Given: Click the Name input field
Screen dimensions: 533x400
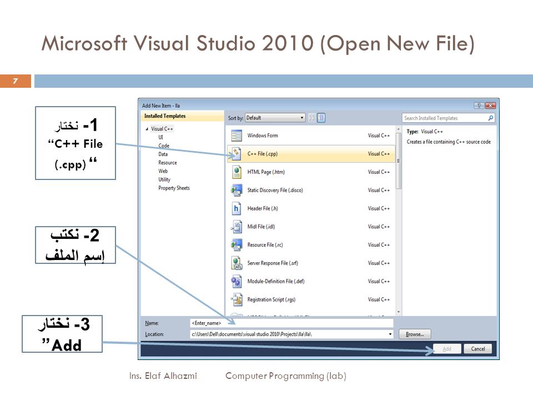Looking at the screenshot, I should pyautogui.click(x=291, y=323).
